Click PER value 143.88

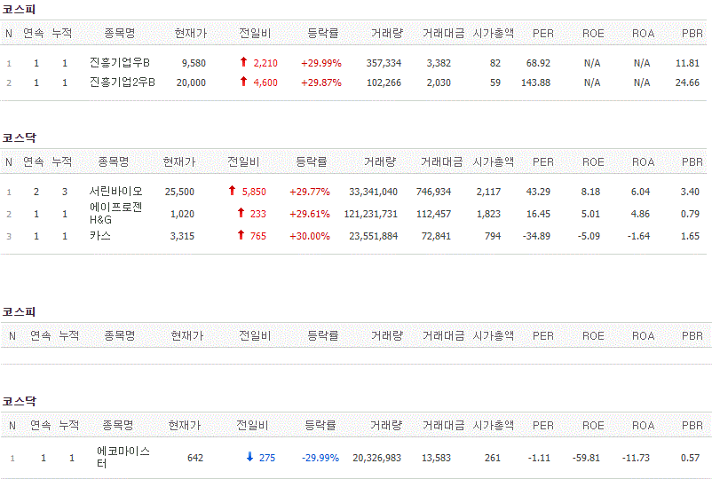[536, 82]
